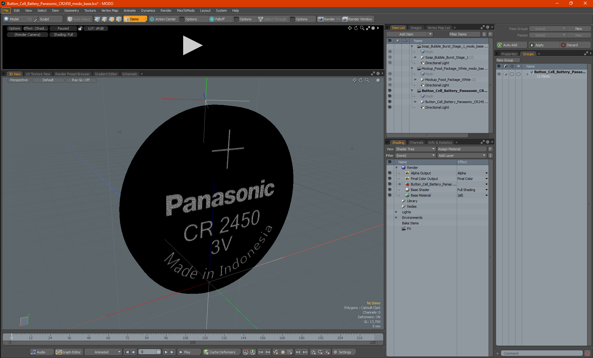
Task: Toggle Action Center Options checkbox
Action: 182,19
